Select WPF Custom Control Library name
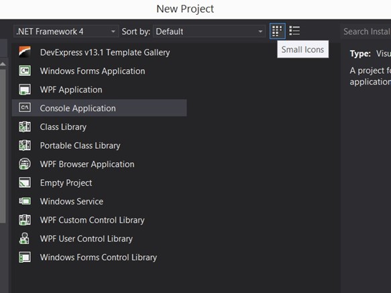This screenshot has width=391, height=293. click(93, 220)
